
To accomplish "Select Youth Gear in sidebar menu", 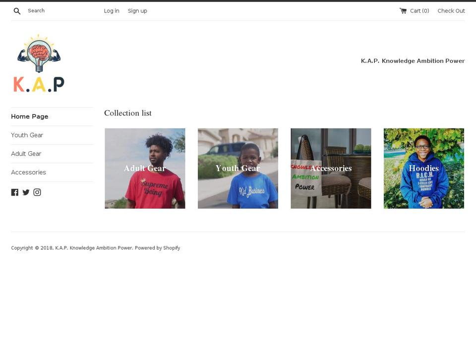I will (x=27, y=135).
